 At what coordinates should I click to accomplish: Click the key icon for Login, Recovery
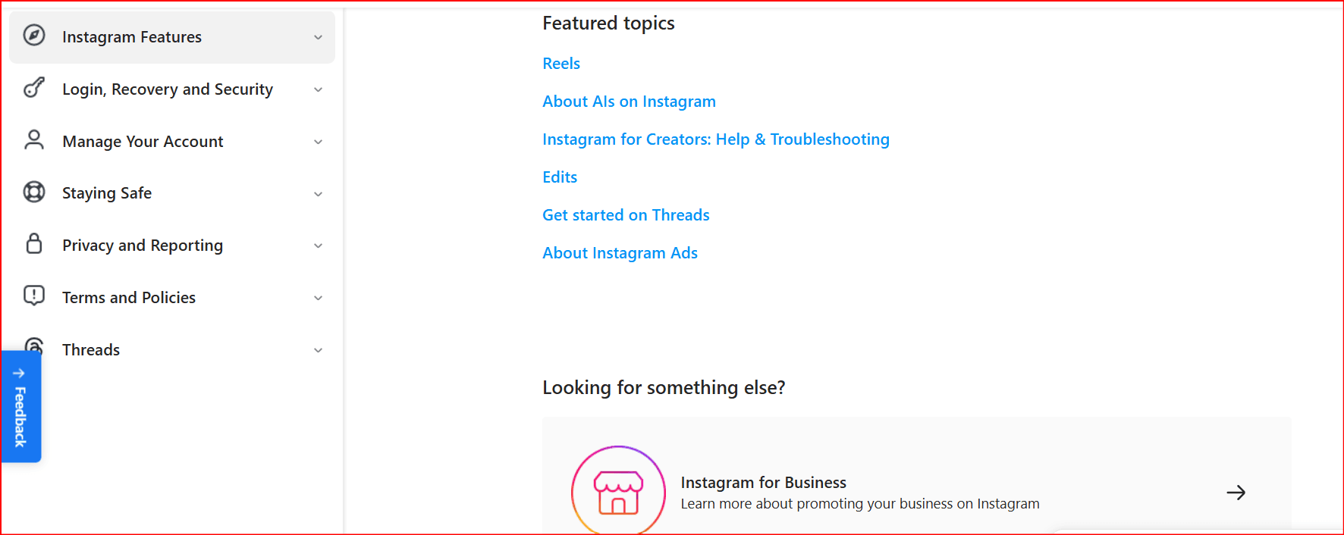34,88
